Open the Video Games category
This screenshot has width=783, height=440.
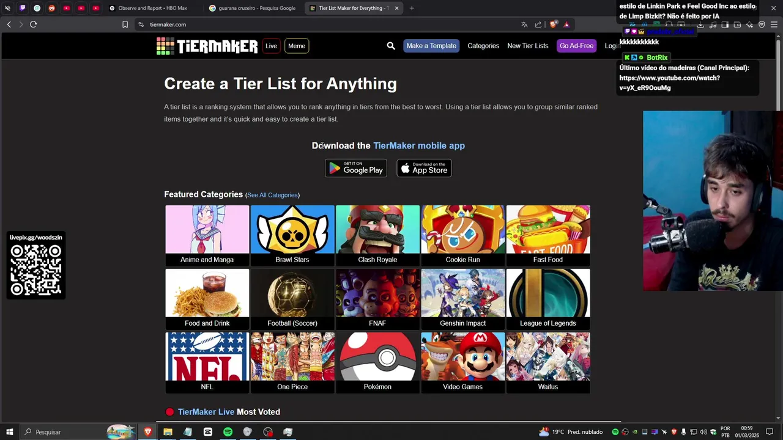462,362
